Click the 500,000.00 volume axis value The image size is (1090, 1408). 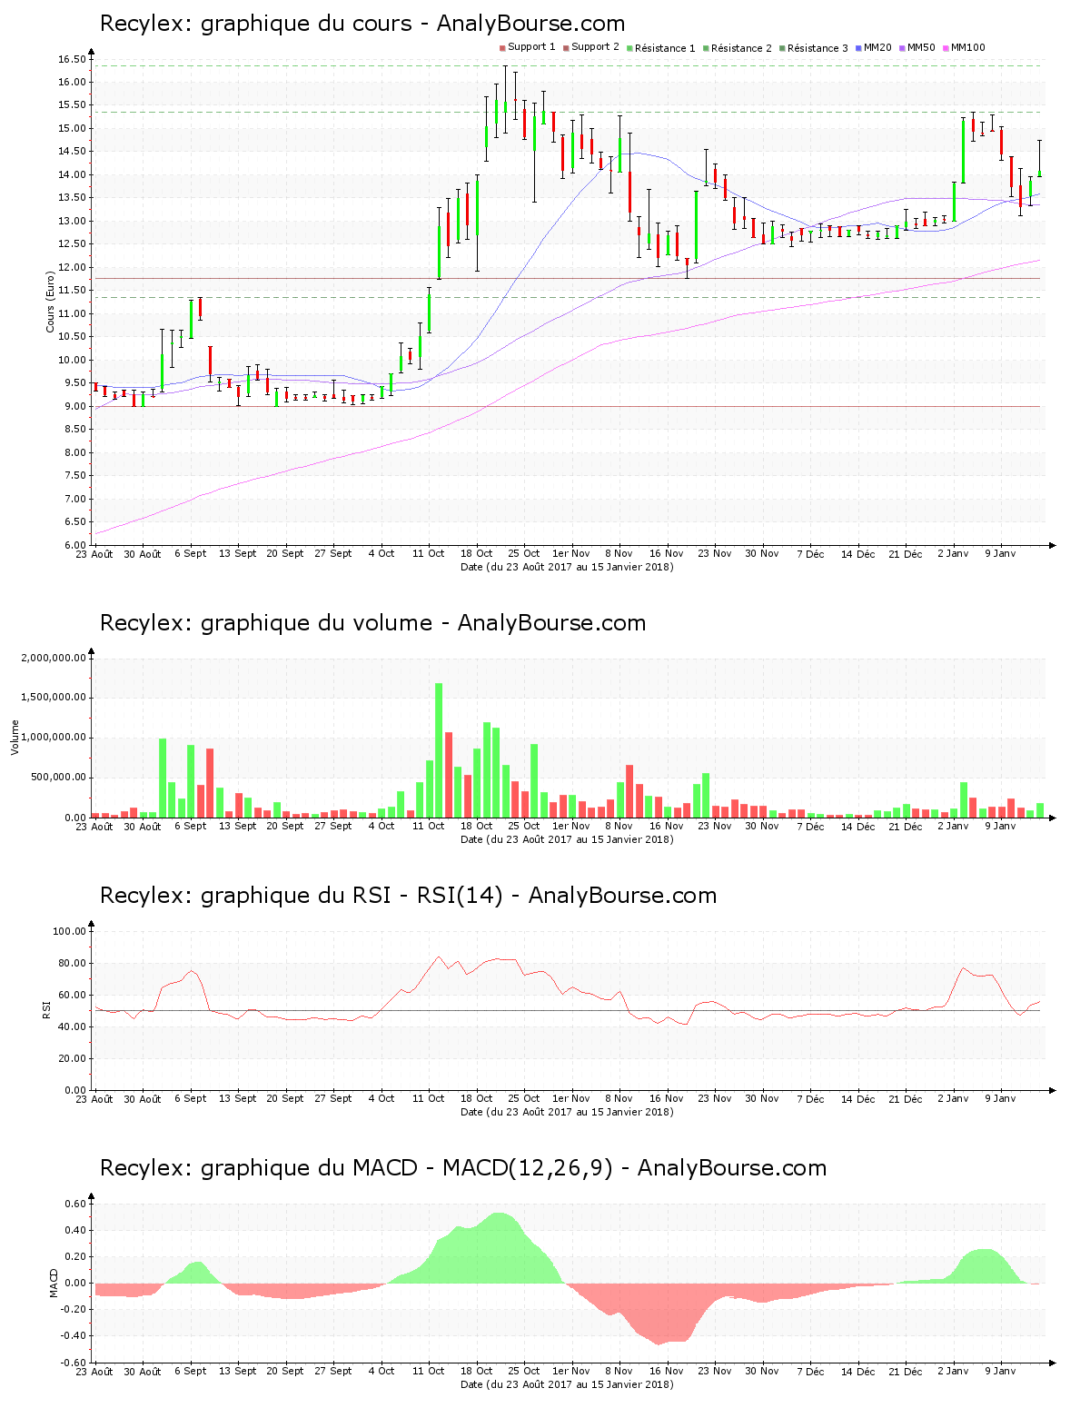(x=59, y=778)
